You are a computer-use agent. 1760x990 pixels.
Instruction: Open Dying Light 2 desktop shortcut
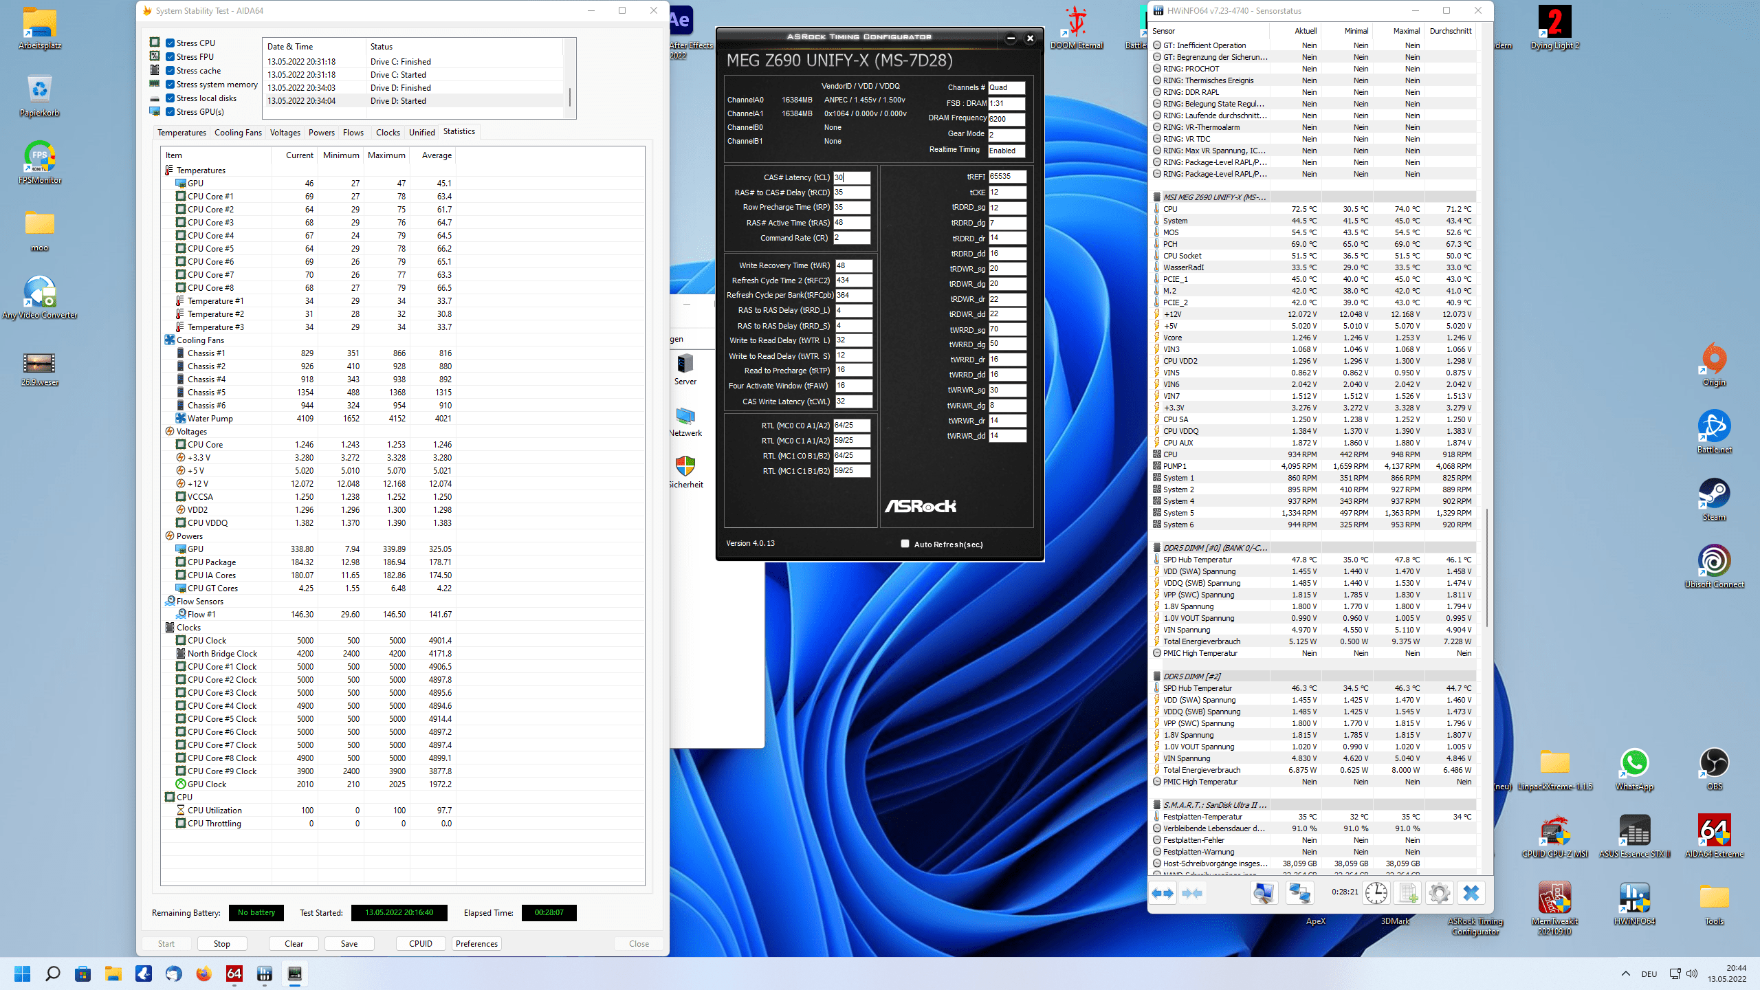tap(1554, 28)
